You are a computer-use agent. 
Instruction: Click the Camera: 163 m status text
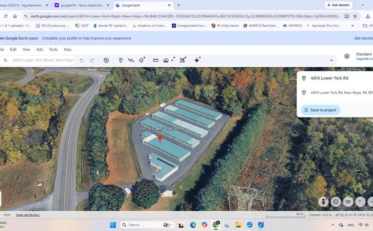tap(320, 215)
